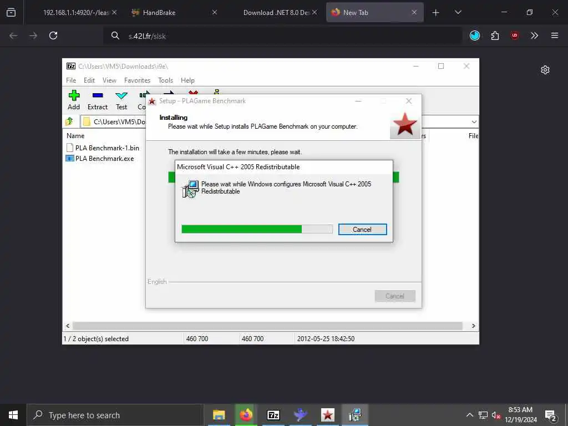Click the 7-Zip taskbar icon
Image resolution: width=568 pixels, height=426 pixels.
273,415
